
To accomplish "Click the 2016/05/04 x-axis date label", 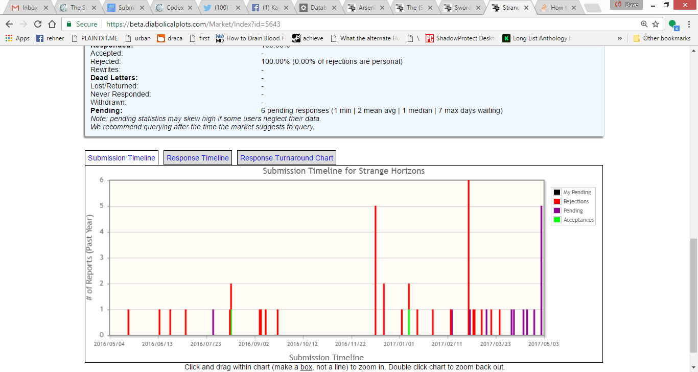I will pyautogui.click(x=109, y=344).
